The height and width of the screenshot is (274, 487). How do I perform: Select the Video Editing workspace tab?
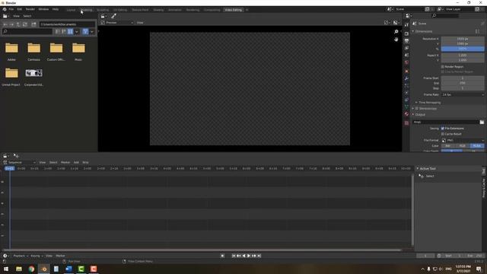(x=234, y=10)
